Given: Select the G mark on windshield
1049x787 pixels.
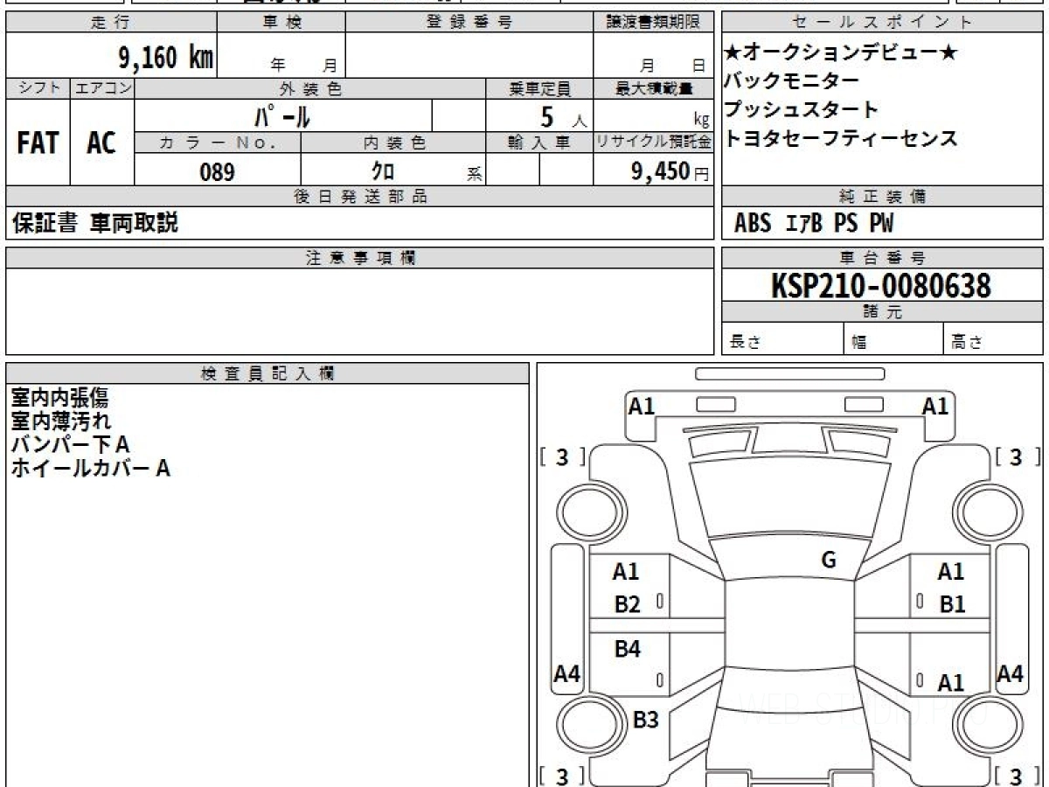Looking at the screenshot, I should click(x=829, y=561).
